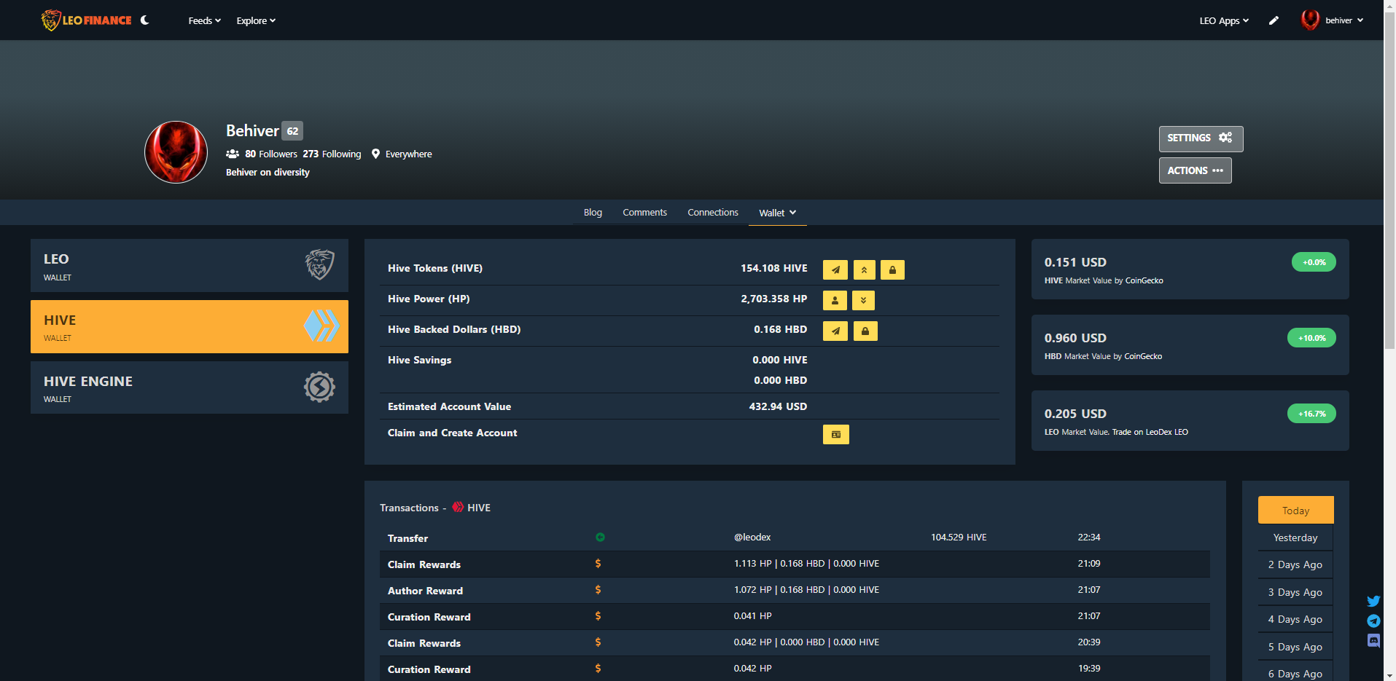This screenshot has height=681, width=1396.
Task: Click the 0.205 USD LEO market value
Action: pos(1075,414)
